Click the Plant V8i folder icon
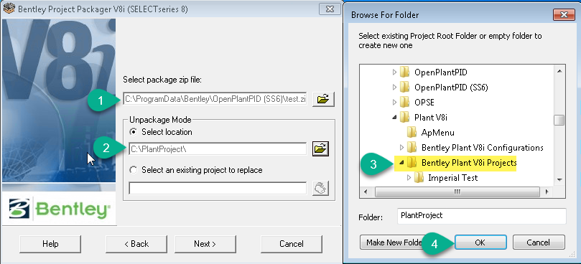Screen dimensions: 581x264 (x=404, y=118)
